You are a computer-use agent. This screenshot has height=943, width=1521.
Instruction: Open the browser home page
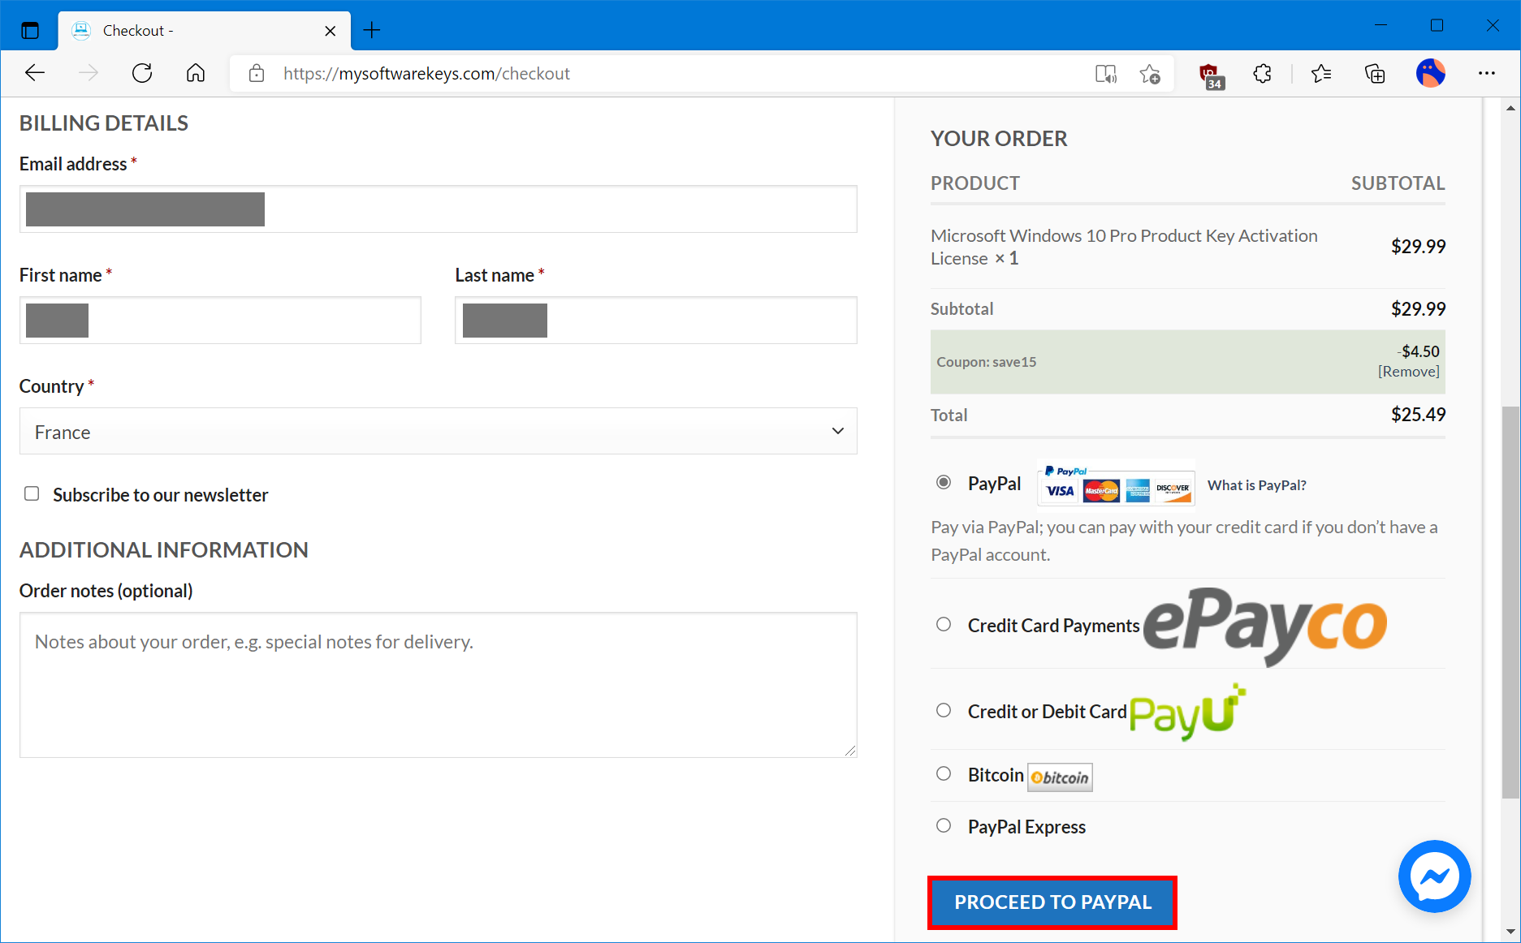point(196,74)
